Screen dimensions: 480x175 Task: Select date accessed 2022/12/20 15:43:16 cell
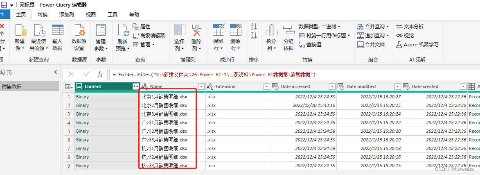click(304, 105)
